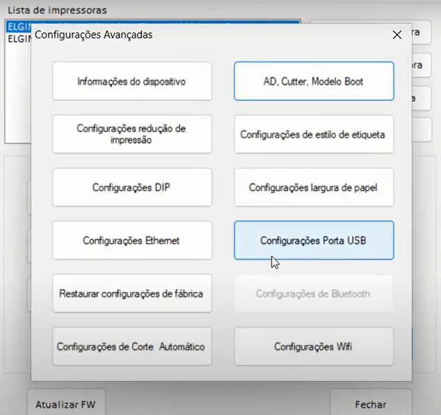Select first ELGIN printer in list
Image resolution: width=441 pixels, height=415 pixels.
(19, 26)
